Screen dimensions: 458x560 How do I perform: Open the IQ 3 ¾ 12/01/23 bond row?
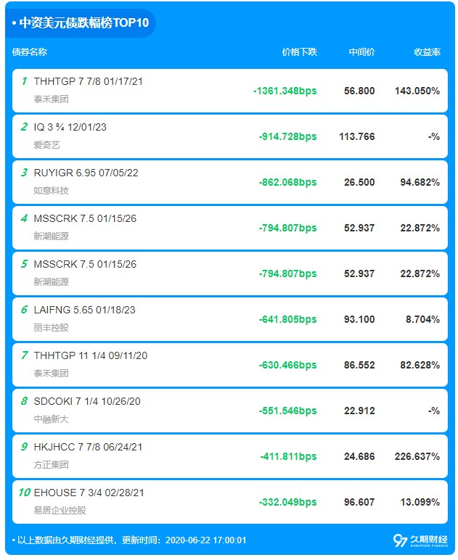pos(70,127)
